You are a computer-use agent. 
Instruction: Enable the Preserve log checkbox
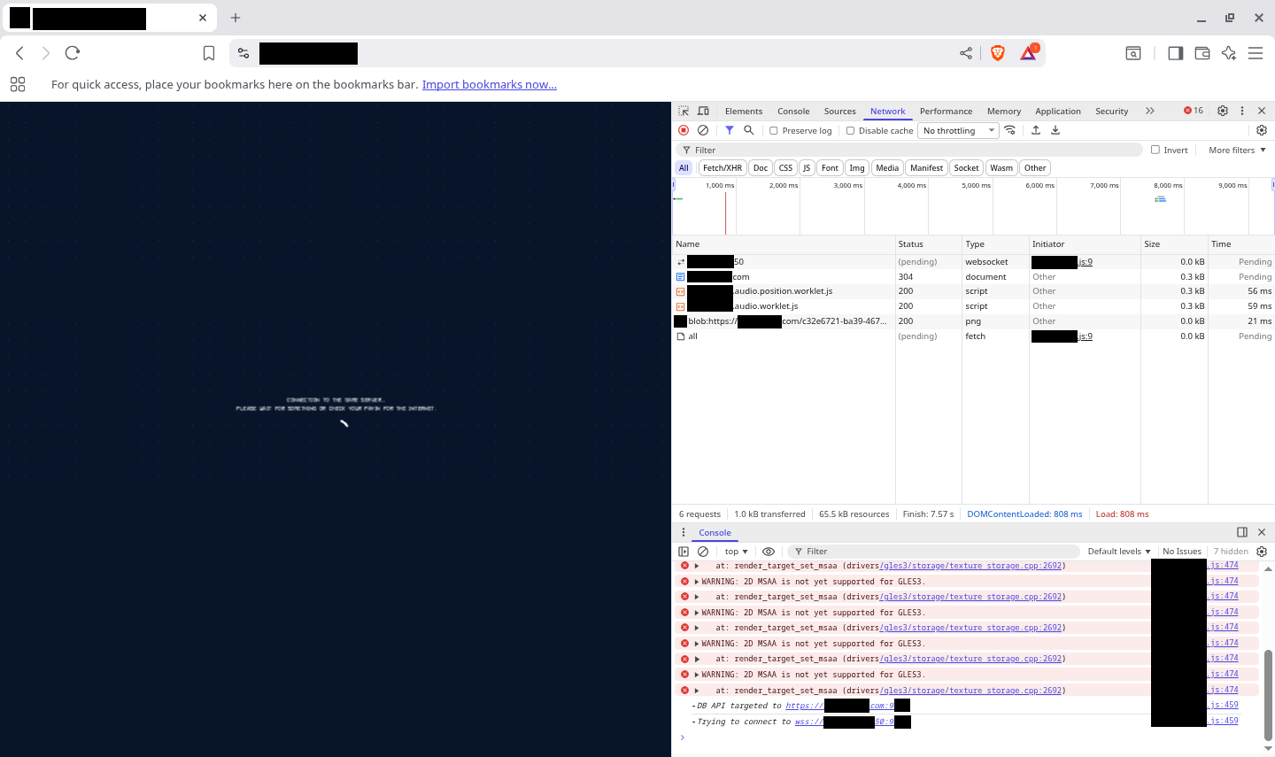(x=774, y=131)
